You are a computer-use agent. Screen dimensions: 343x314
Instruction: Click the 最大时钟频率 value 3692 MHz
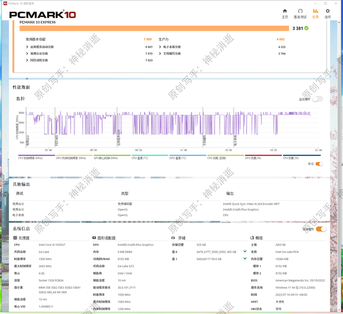45,266
